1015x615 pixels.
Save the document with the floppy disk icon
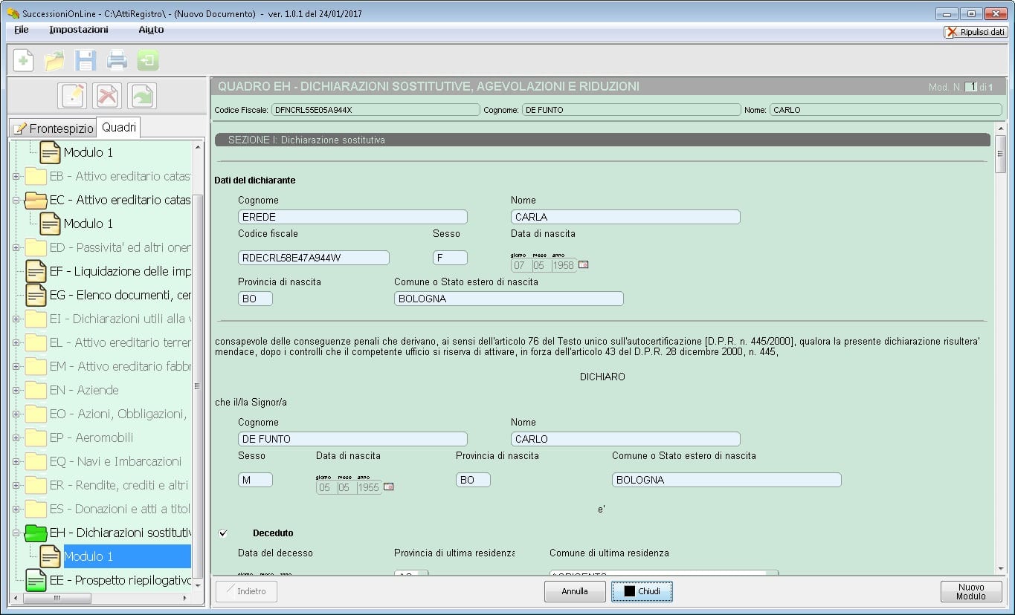(x=86, y=60)
